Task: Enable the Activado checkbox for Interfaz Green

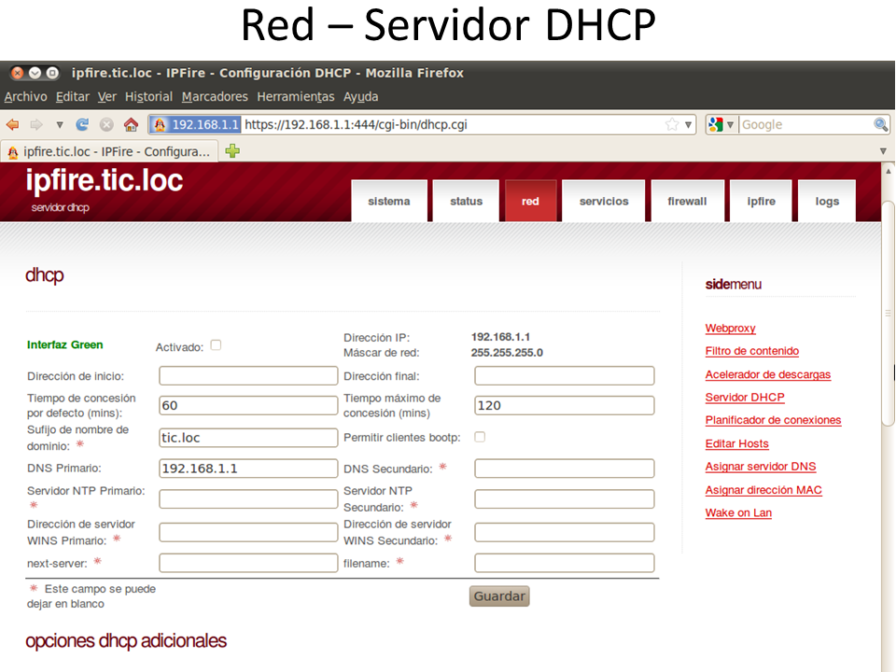Action: [x=216, y=344]
